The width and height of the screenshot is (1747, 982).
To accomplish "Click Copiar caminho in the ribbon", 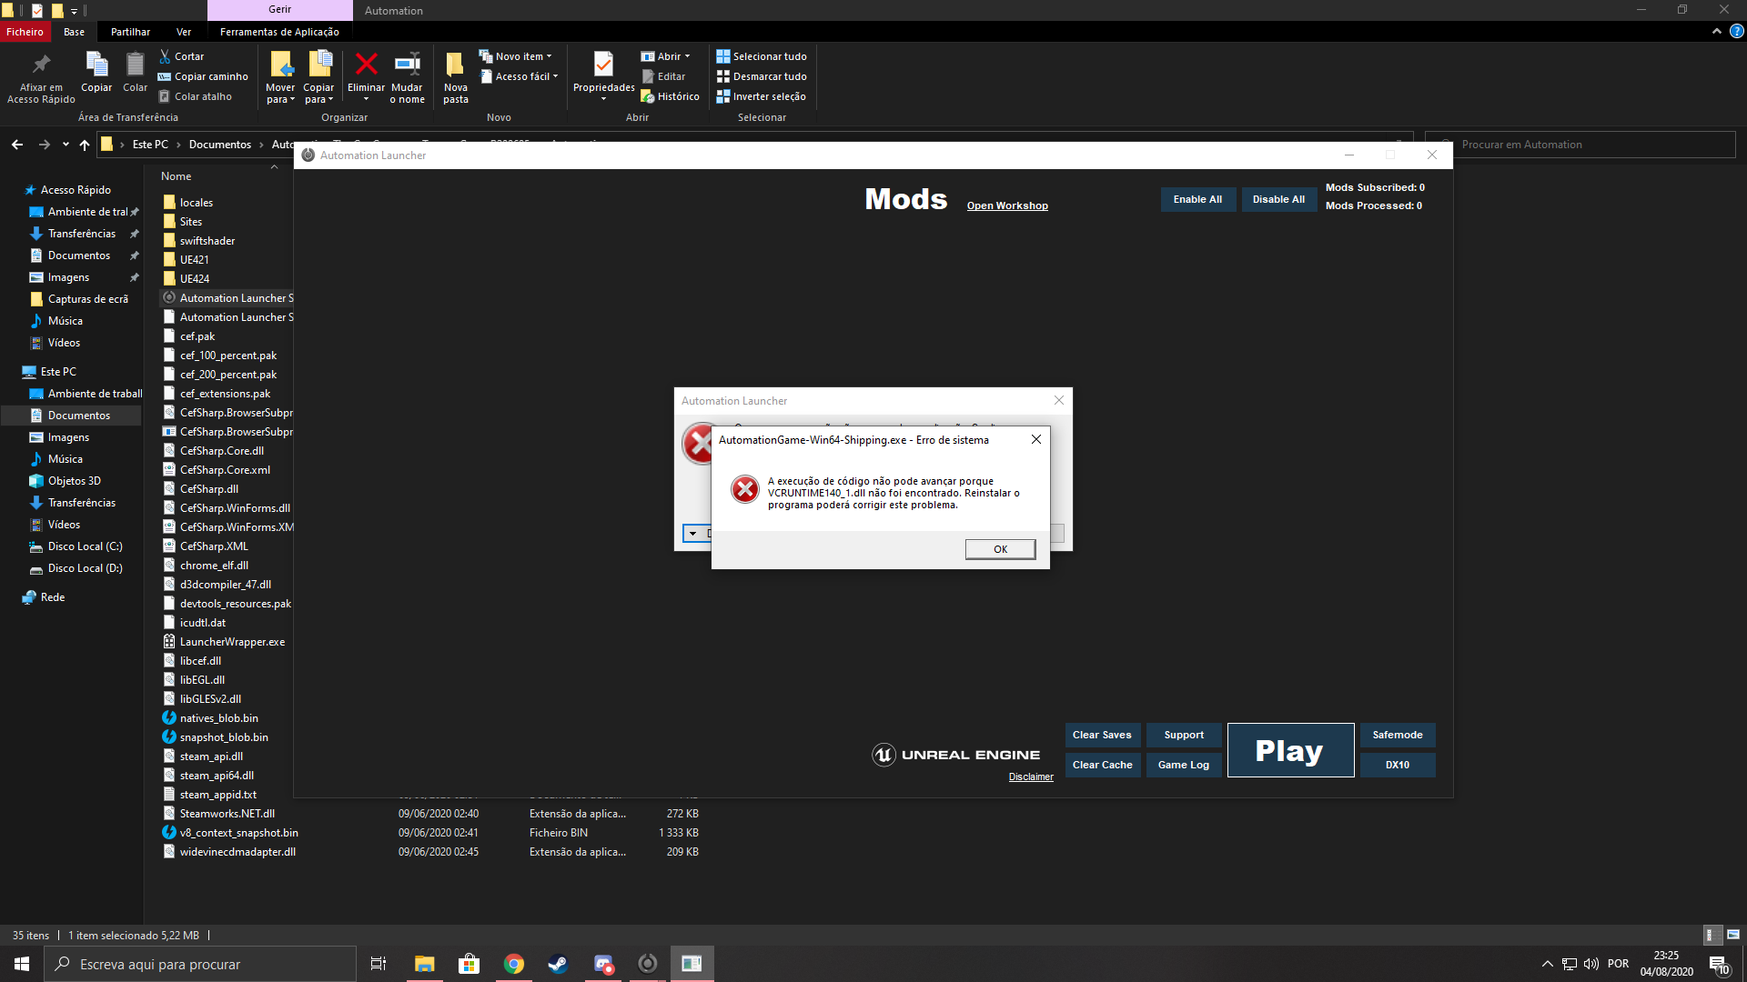I will tap(203, 76).
